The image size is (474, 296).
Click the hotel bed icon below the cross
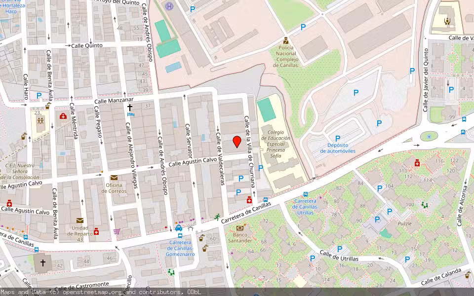(130, 114)
